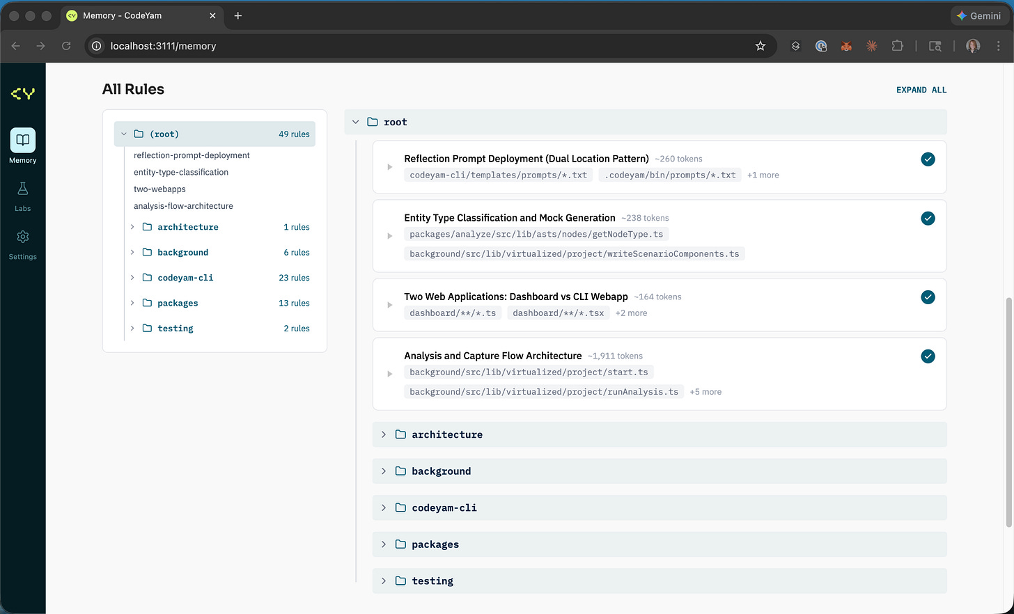Image resolution: width=1014 pixels, height=614 pixels.
Task: Expand the testing section in main panel
Action: point(384,581)
